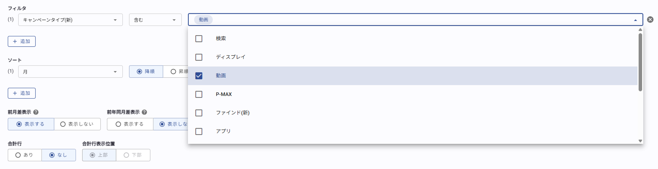Open the キャンペーンタイプ(新) dropdown
Screen dimensions: 658x169
coord(70,20)
